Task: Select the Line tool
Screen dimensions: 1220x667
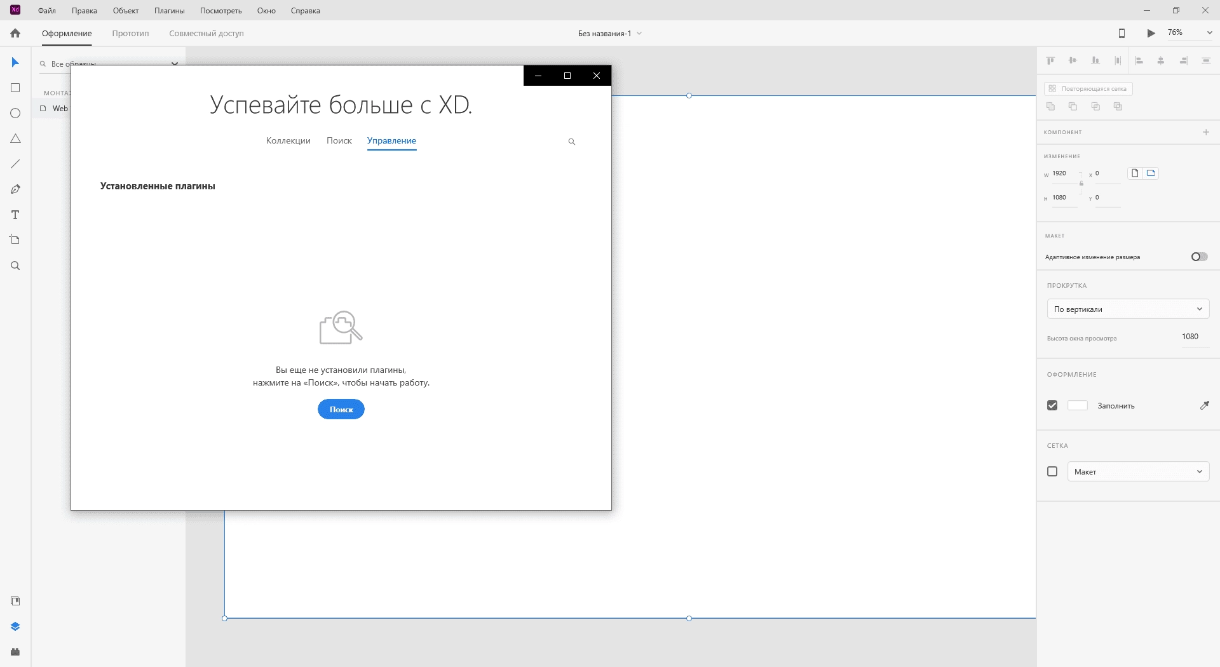Action: [x=15, y=164]
